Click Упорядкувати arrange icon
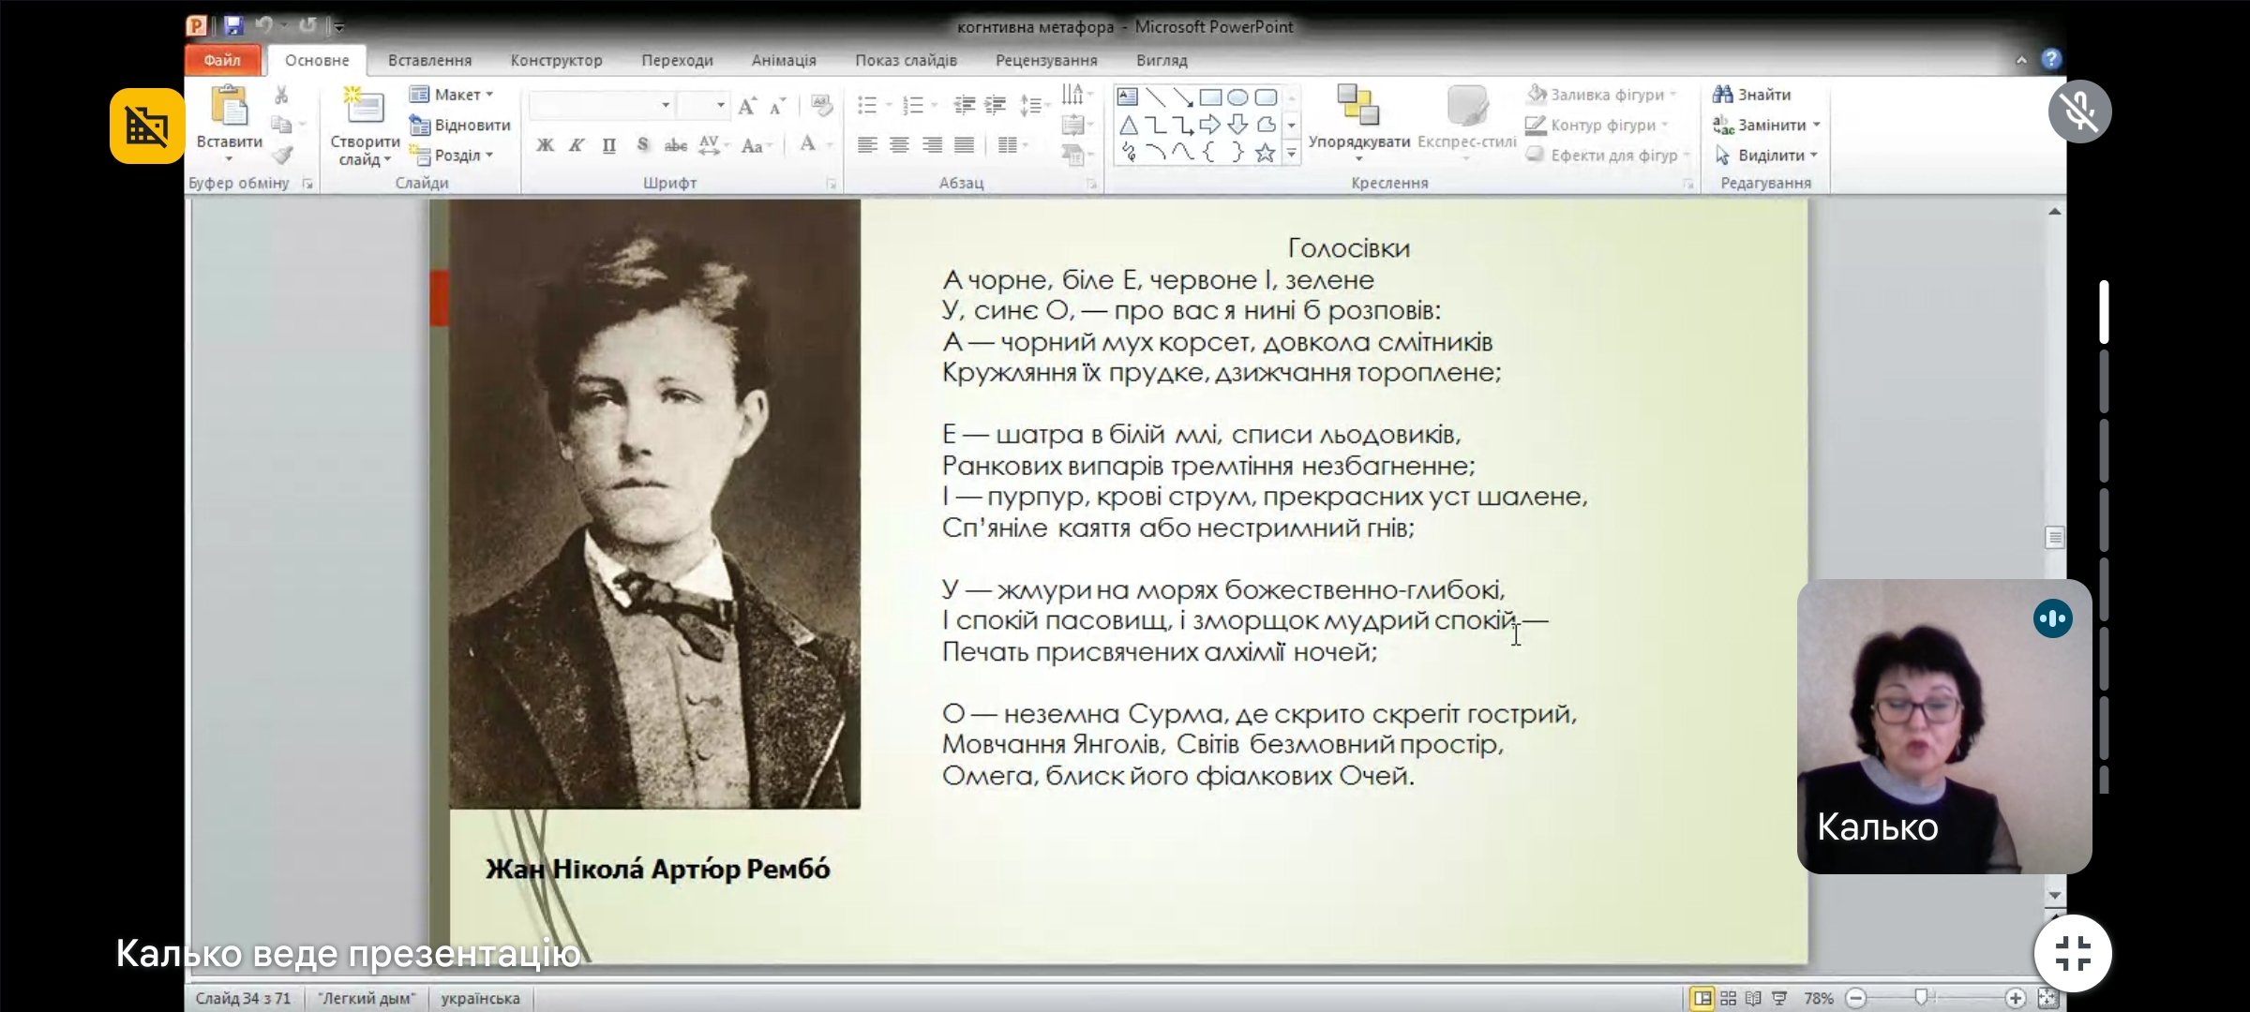This screenshot has height=1012, width=2250. pos(1358,105)
